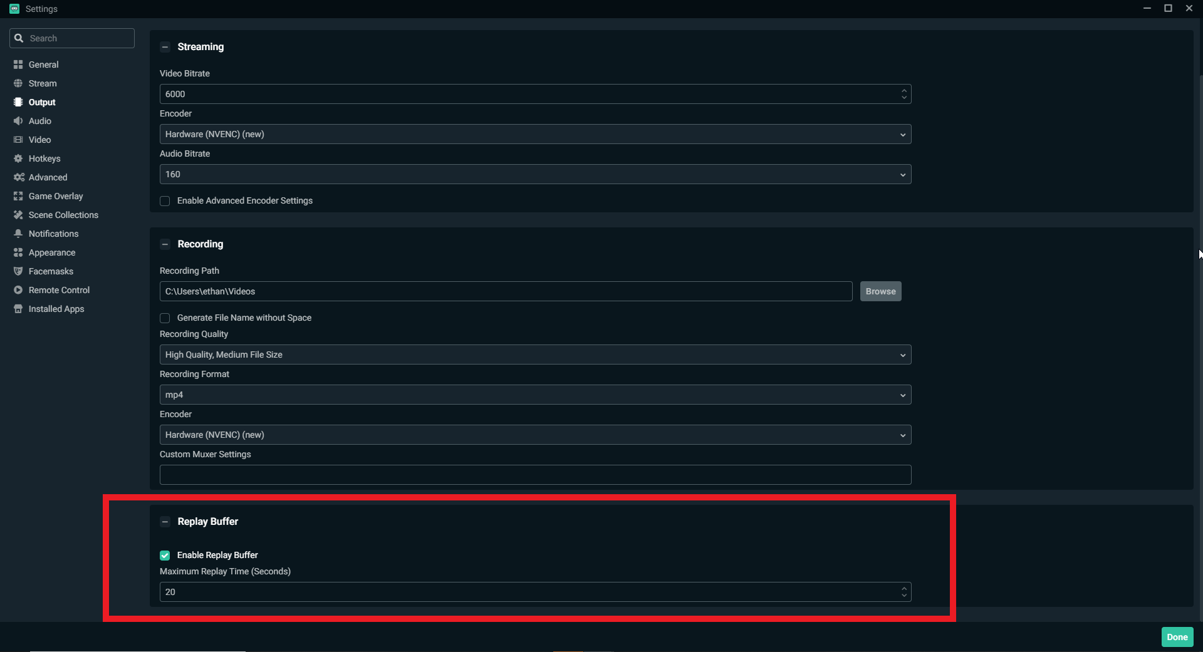Screen dimensions: 1203x652
Task: Click the Hotkeys gear icon
Action: tap(18, 158)
